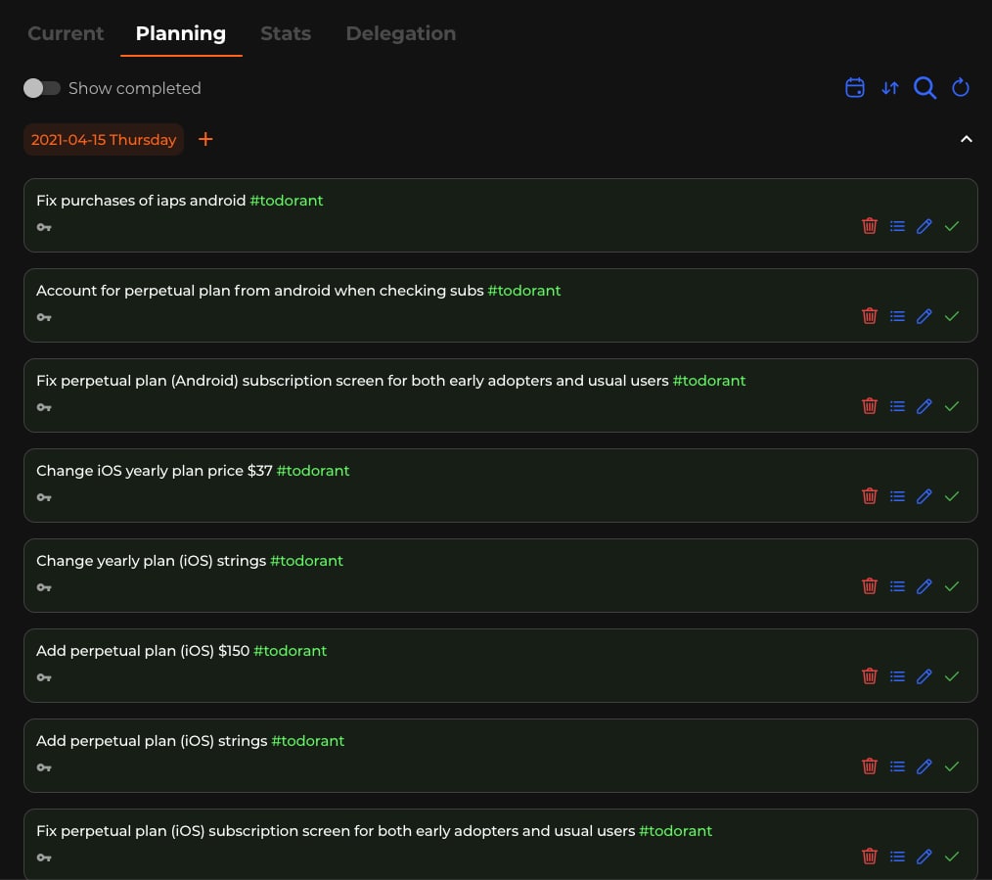Switch to the Current tab
992x880 pixels.
click(66, 33)
